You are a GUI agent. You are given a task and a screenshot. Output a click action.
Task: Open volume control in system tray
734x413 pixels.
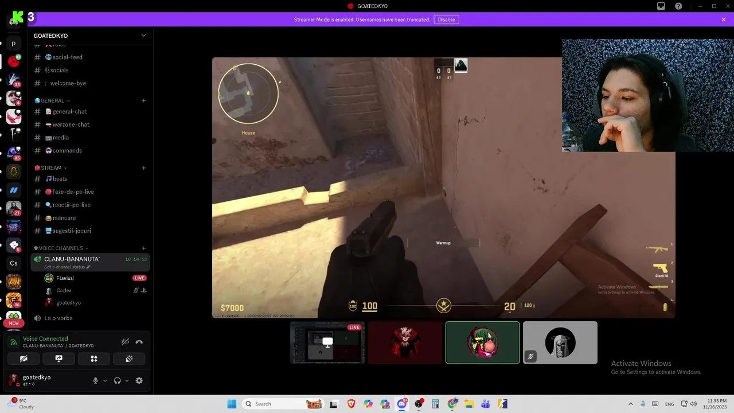point(693,404)
